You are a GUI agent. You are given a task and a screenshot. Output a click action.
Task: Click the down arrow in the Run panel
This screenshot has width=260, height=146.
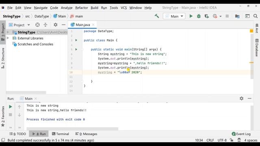19,115
